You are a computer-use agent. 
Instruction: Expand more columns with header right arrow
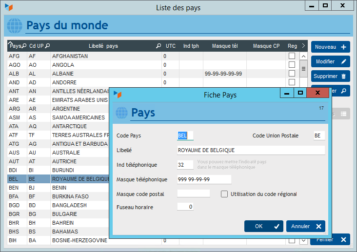[x=303, y=46]
